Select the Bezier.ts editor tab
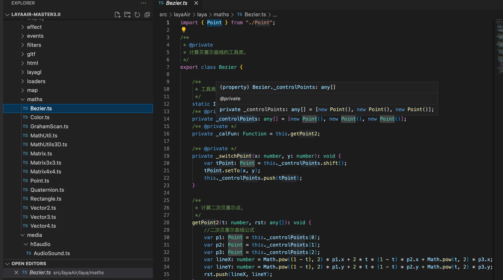This screenshot has width=503, height=280. (x=176, y=3)
